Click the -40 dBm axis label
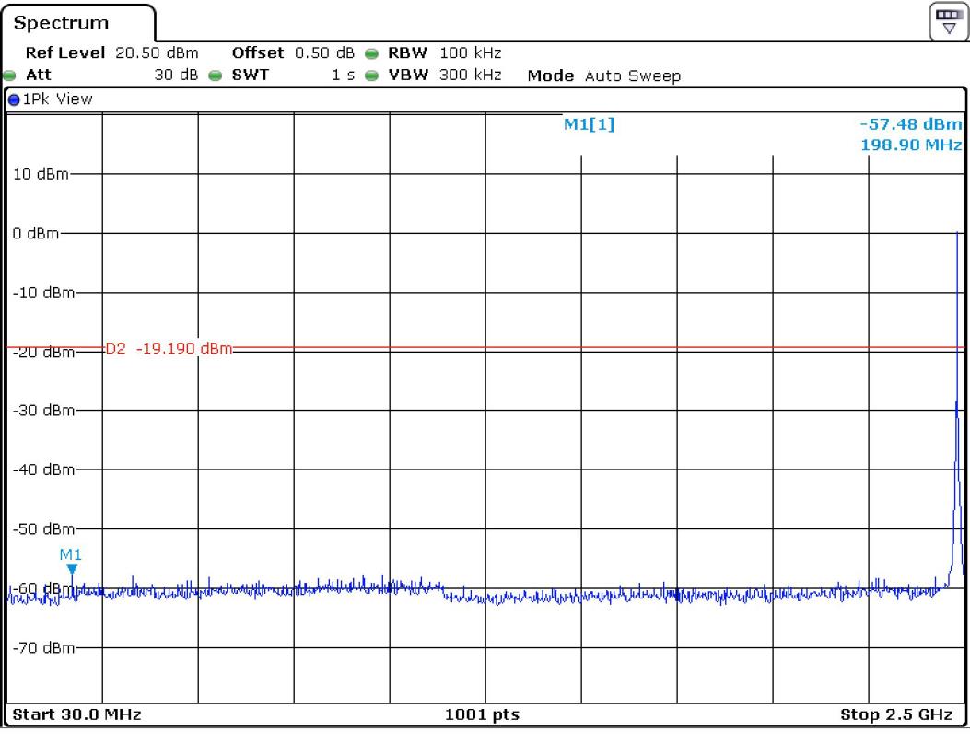Screen dimensions: 970x755 click(43, 470)
